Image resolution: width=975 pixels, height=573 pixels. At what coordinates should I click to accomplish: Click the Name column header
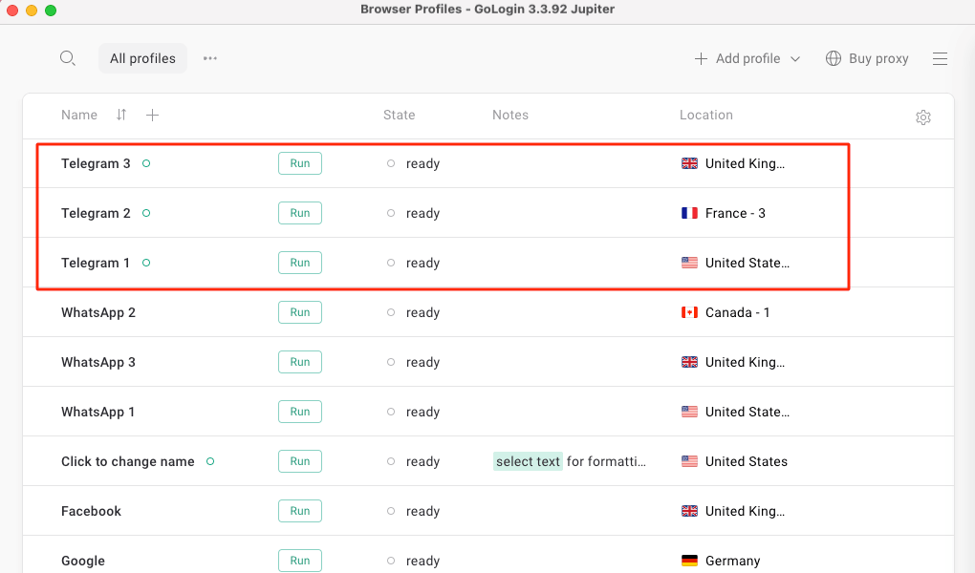[79, 115]
